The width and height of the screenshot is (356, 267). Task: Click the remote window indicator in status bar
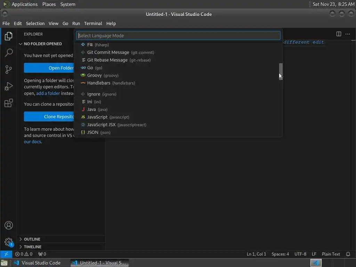pos(6,254)
